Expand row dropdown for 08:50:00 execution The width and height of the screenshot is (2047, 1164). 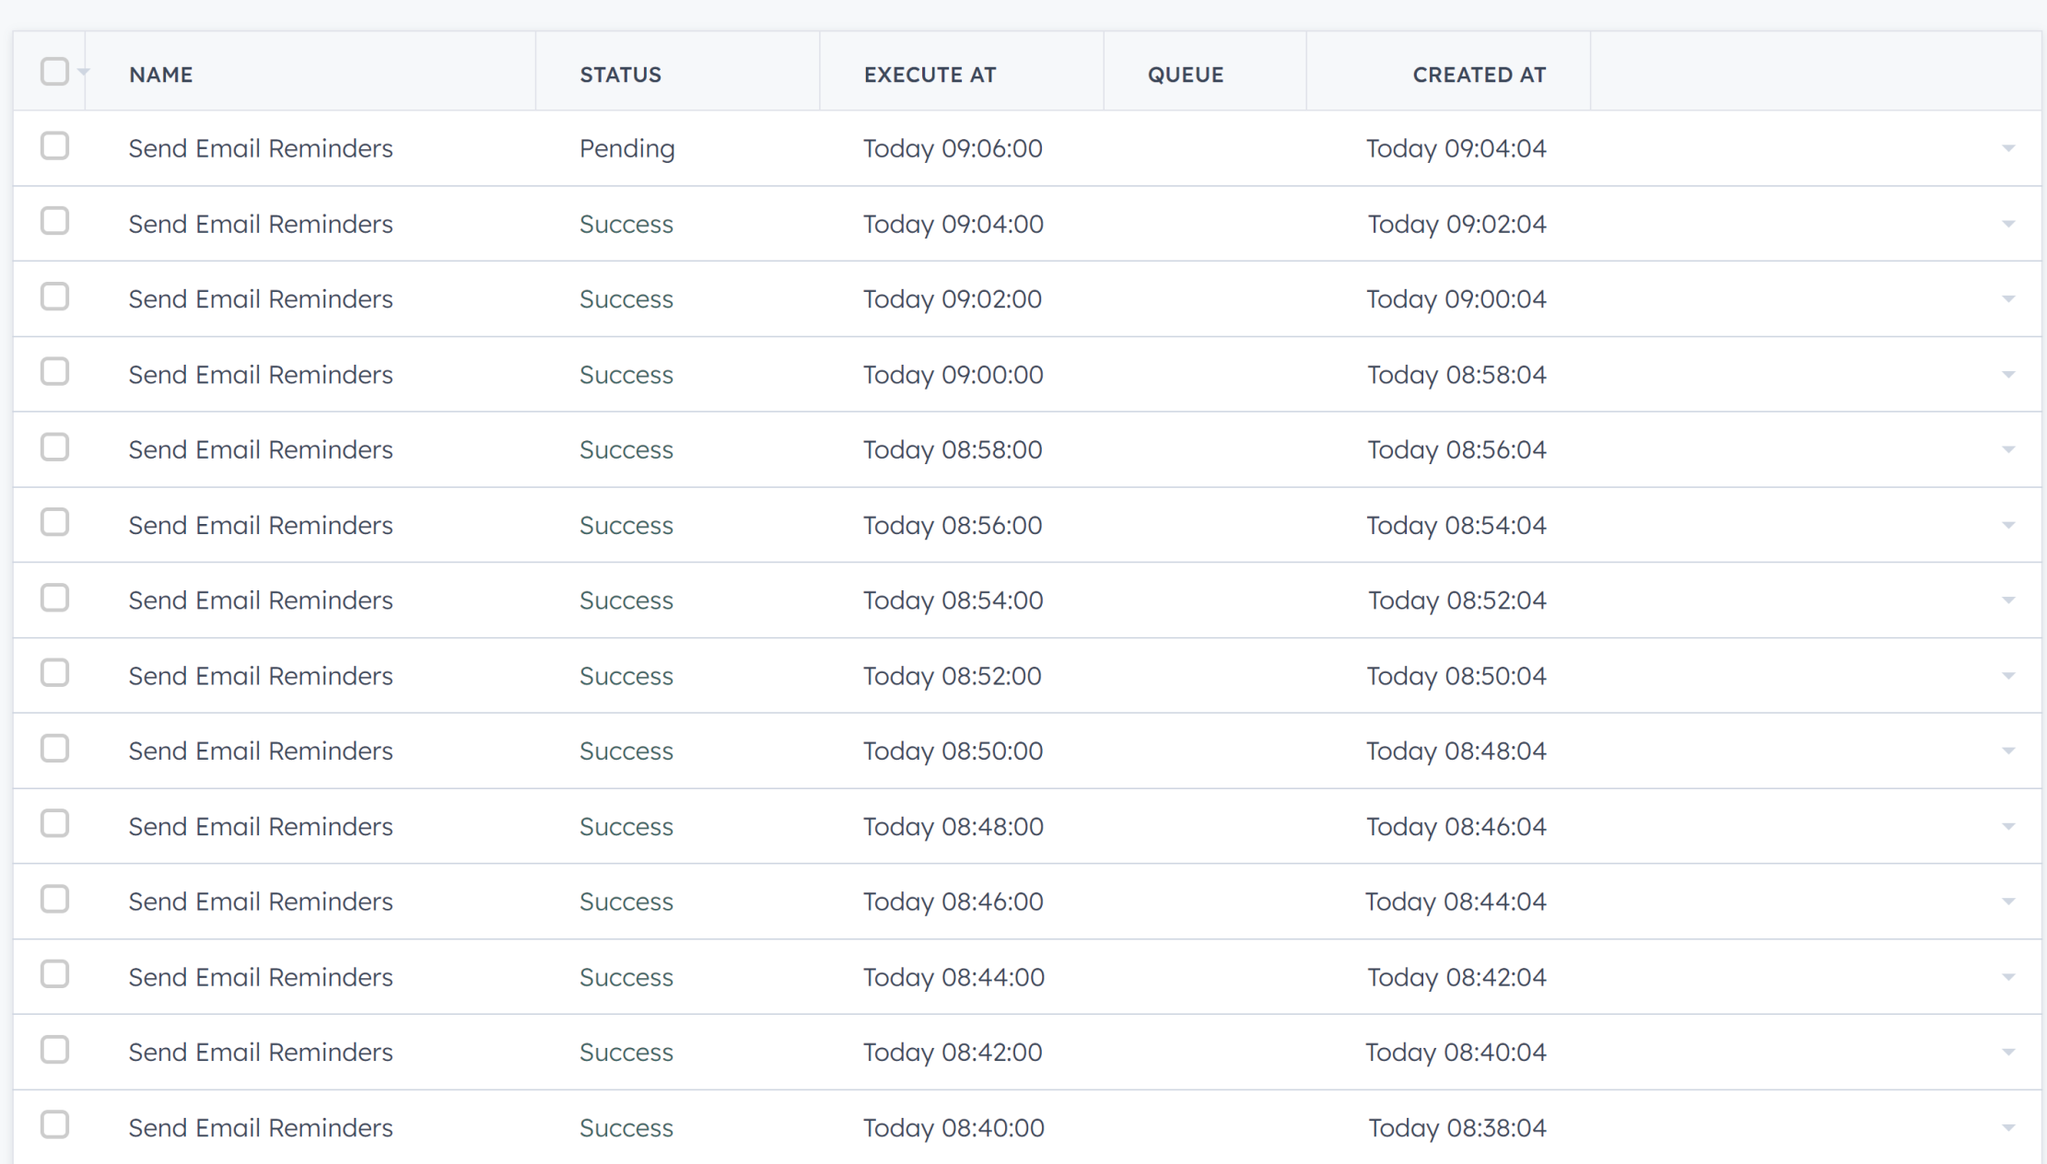coord(2008,751)
